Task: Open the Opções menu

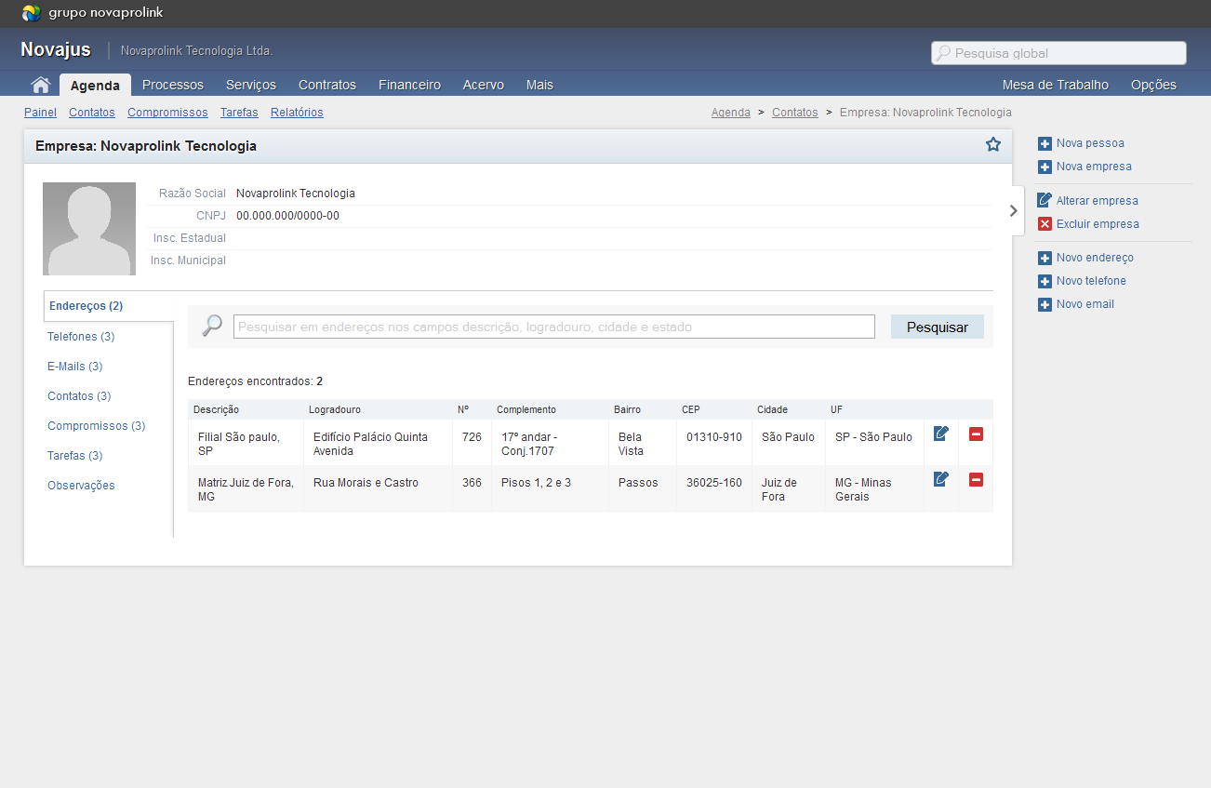Action: click(x=1153, y=85)
